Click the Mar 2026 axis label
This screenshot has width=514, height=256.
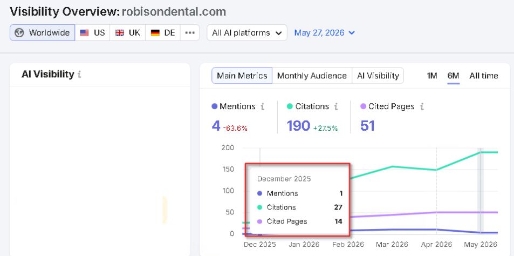coord(392,245)
